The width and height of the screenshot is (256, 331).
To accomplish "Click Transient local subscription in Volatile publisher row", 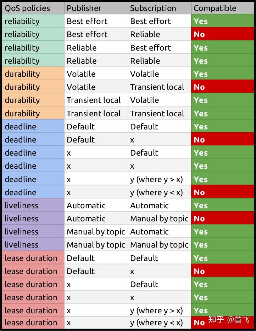I will [x=157, y=87].
